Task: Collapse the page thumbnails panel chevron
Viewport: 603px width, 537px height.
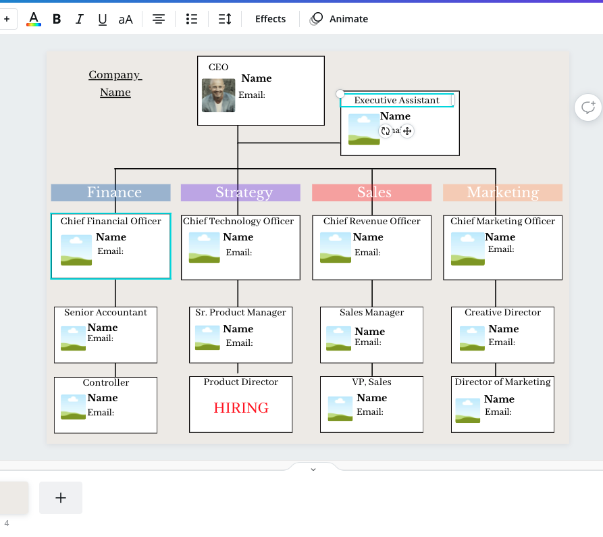Action: [x=313, y=469]
